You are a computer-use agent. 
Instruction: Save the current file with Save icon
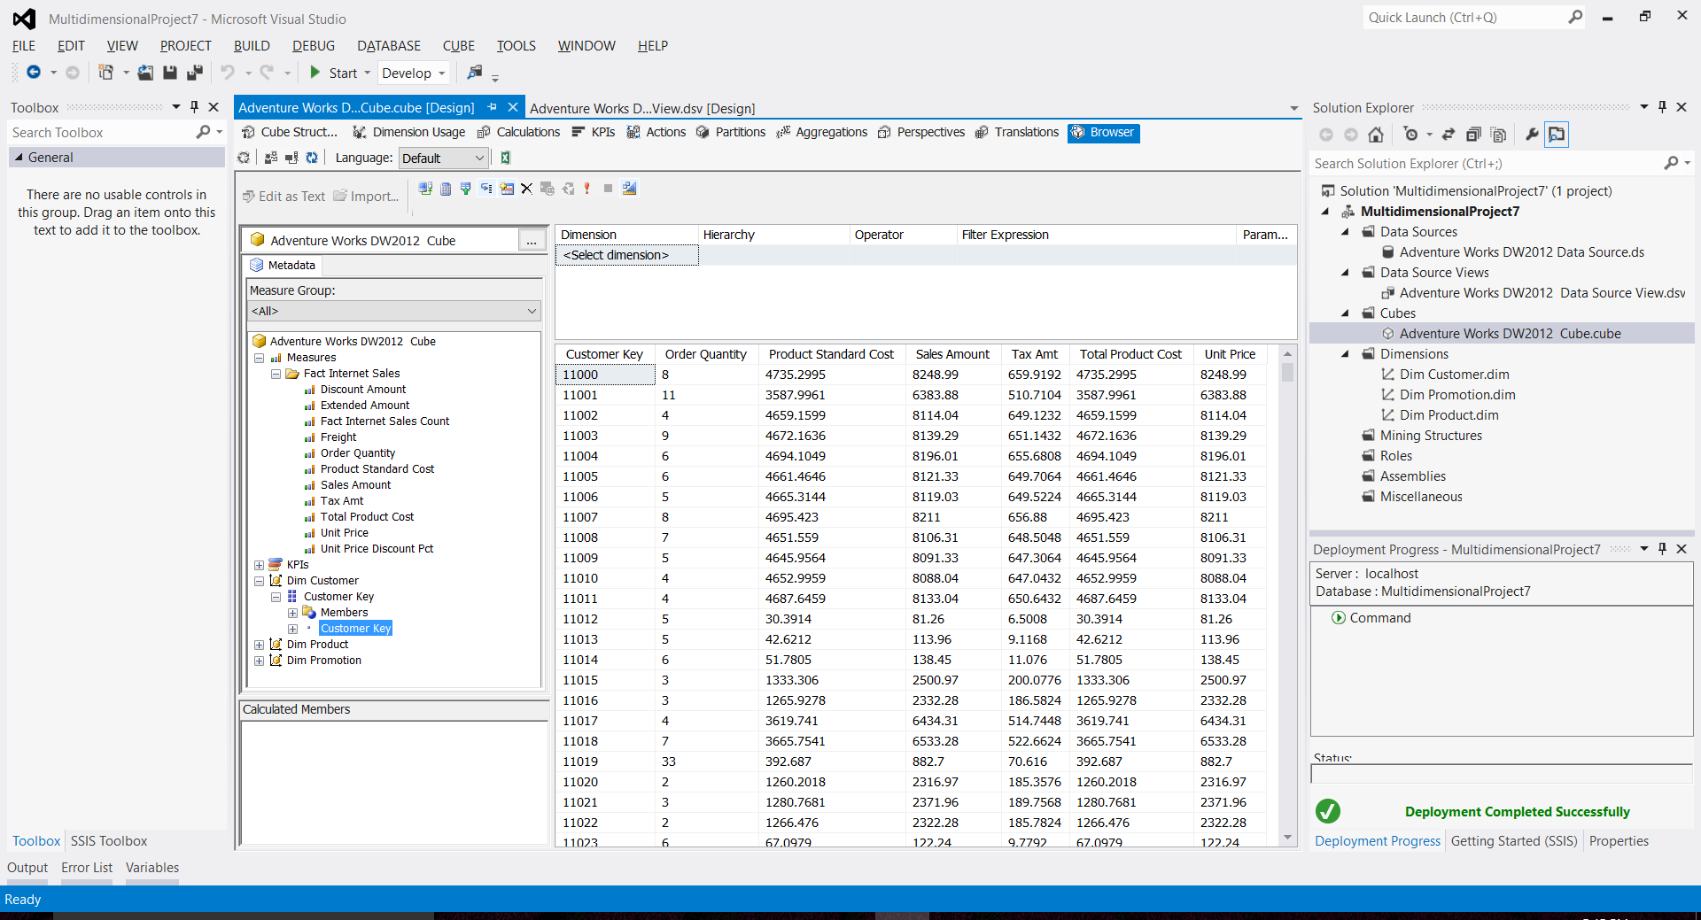170,73
